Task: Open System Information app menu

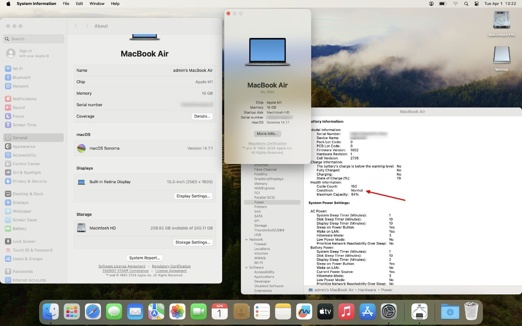Action: 37,4
